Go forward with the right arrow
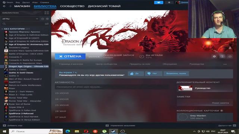This screenshot has width=239, height=134. (10, 6)
